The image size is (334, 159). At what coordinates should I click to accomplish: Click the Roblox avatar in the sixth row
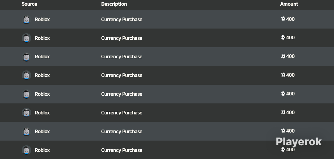coord(26,113)
